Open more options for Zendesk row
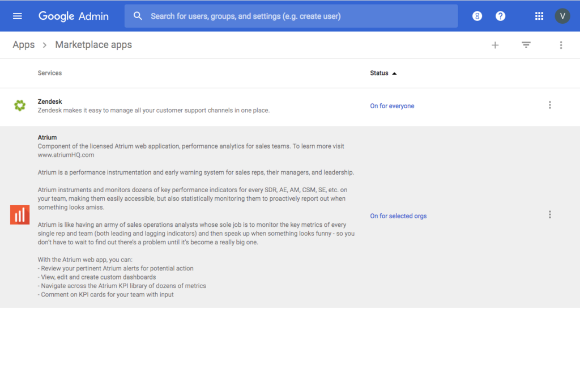Image resolution: width=580 pixels, height=385 pixels. pyautogui.click(x=549, y=105)
